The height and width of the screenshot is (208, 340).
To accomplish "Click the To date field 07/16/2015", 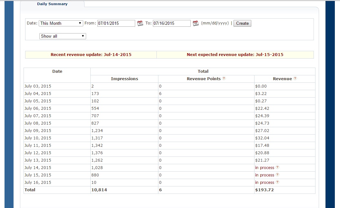I will [x=172, y=23].
